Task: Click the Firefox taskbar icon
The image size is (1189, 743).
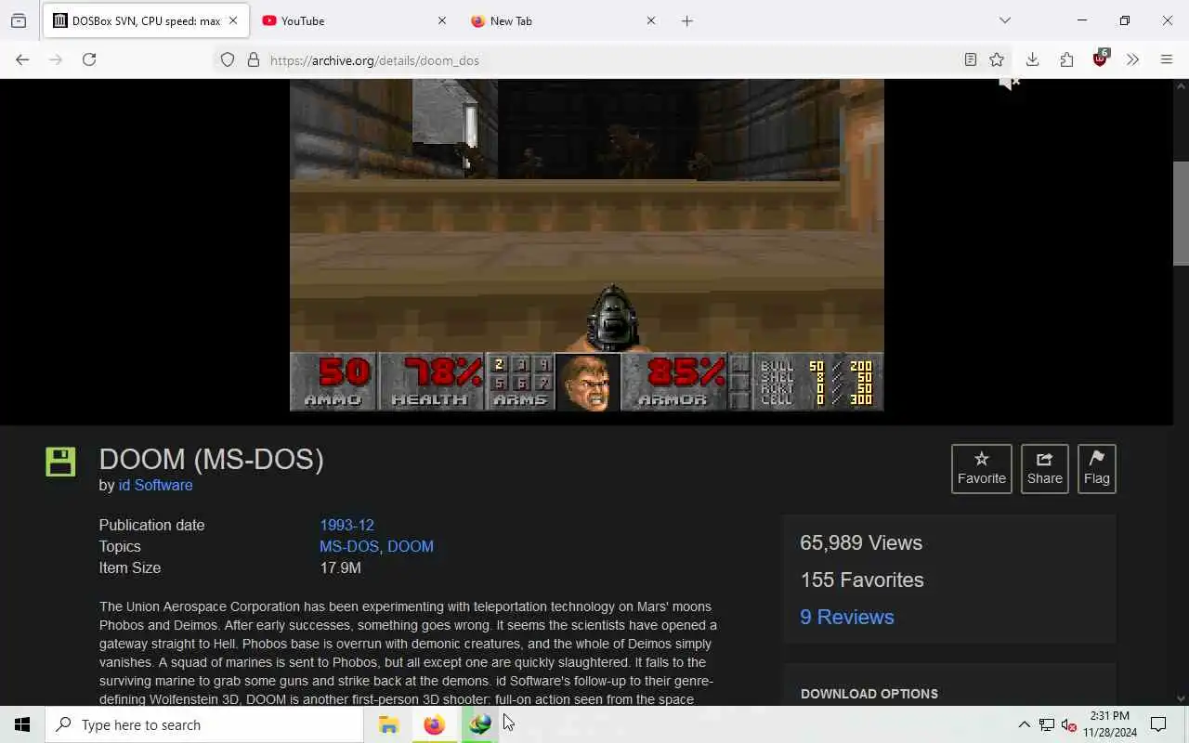Action: (x=434, y=724)
